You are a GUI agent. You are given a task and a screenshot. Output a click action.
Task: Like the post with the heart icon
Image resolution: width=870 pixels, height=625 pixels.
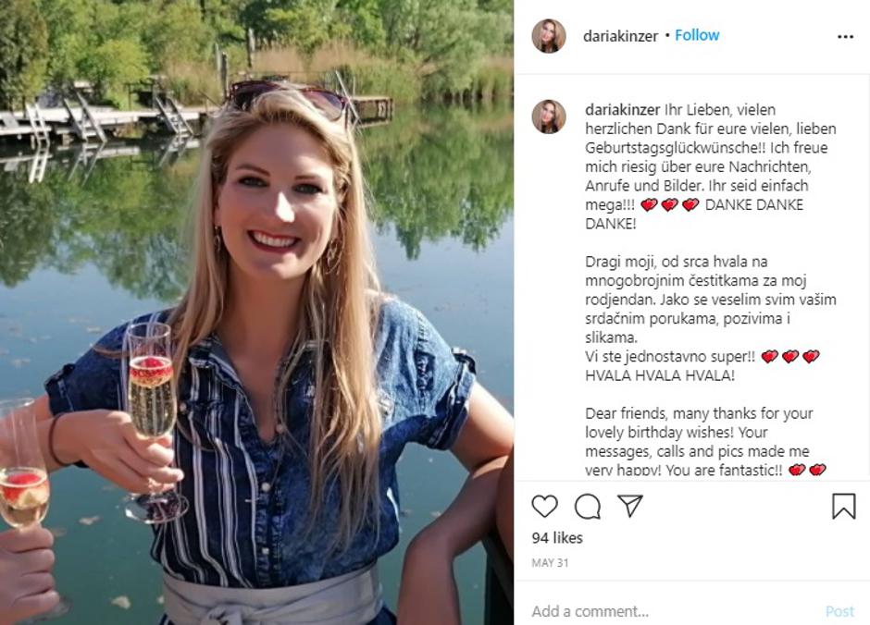(x=544, y=507)
